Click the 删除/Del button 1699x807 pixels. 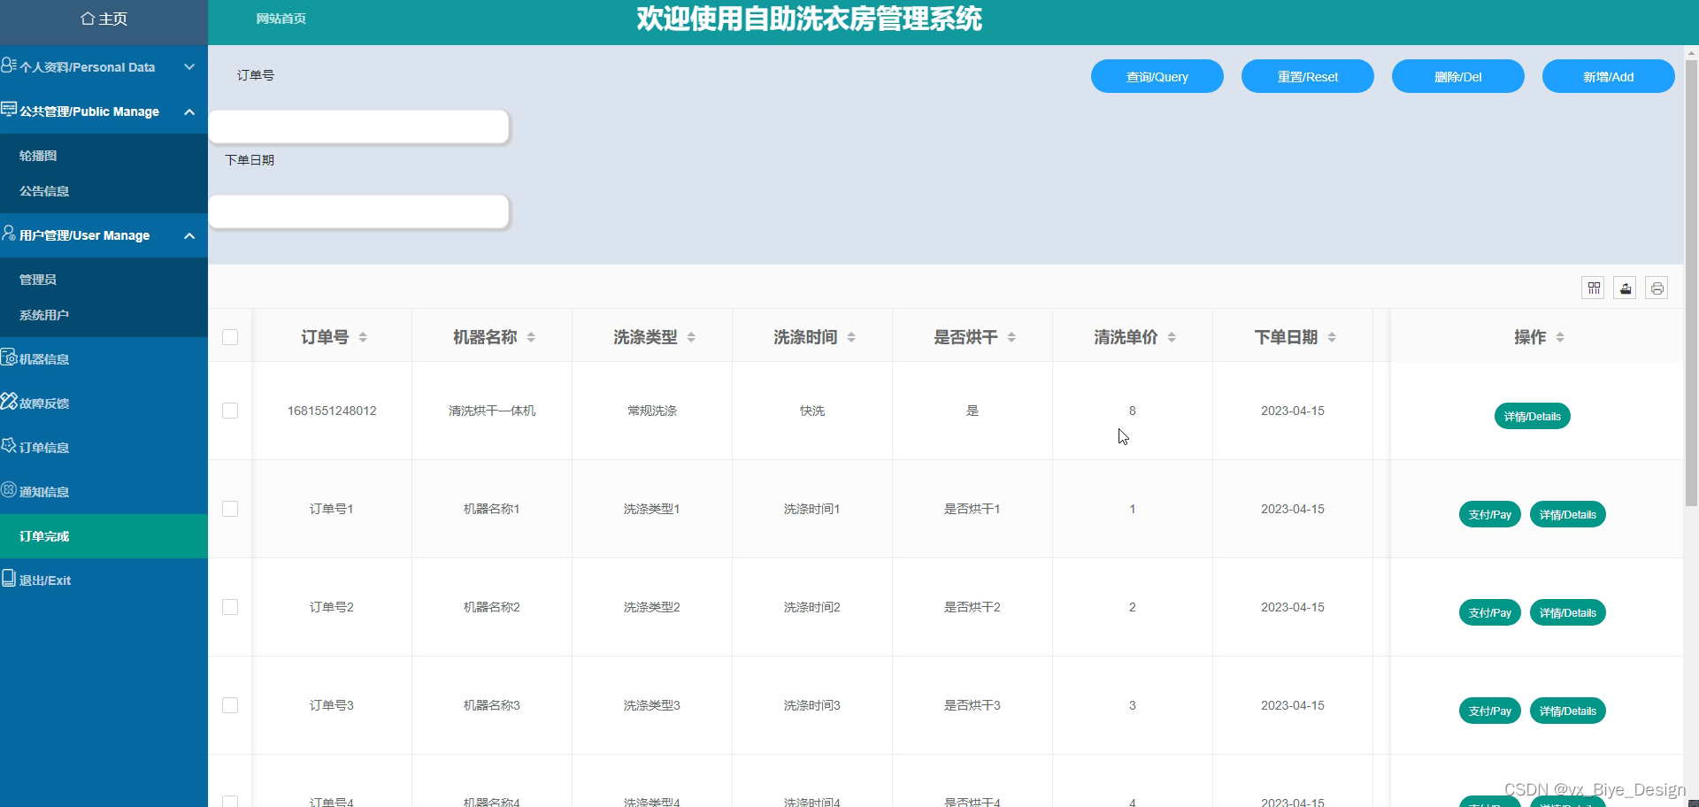pyautogui.click(x=1458, y=76)
